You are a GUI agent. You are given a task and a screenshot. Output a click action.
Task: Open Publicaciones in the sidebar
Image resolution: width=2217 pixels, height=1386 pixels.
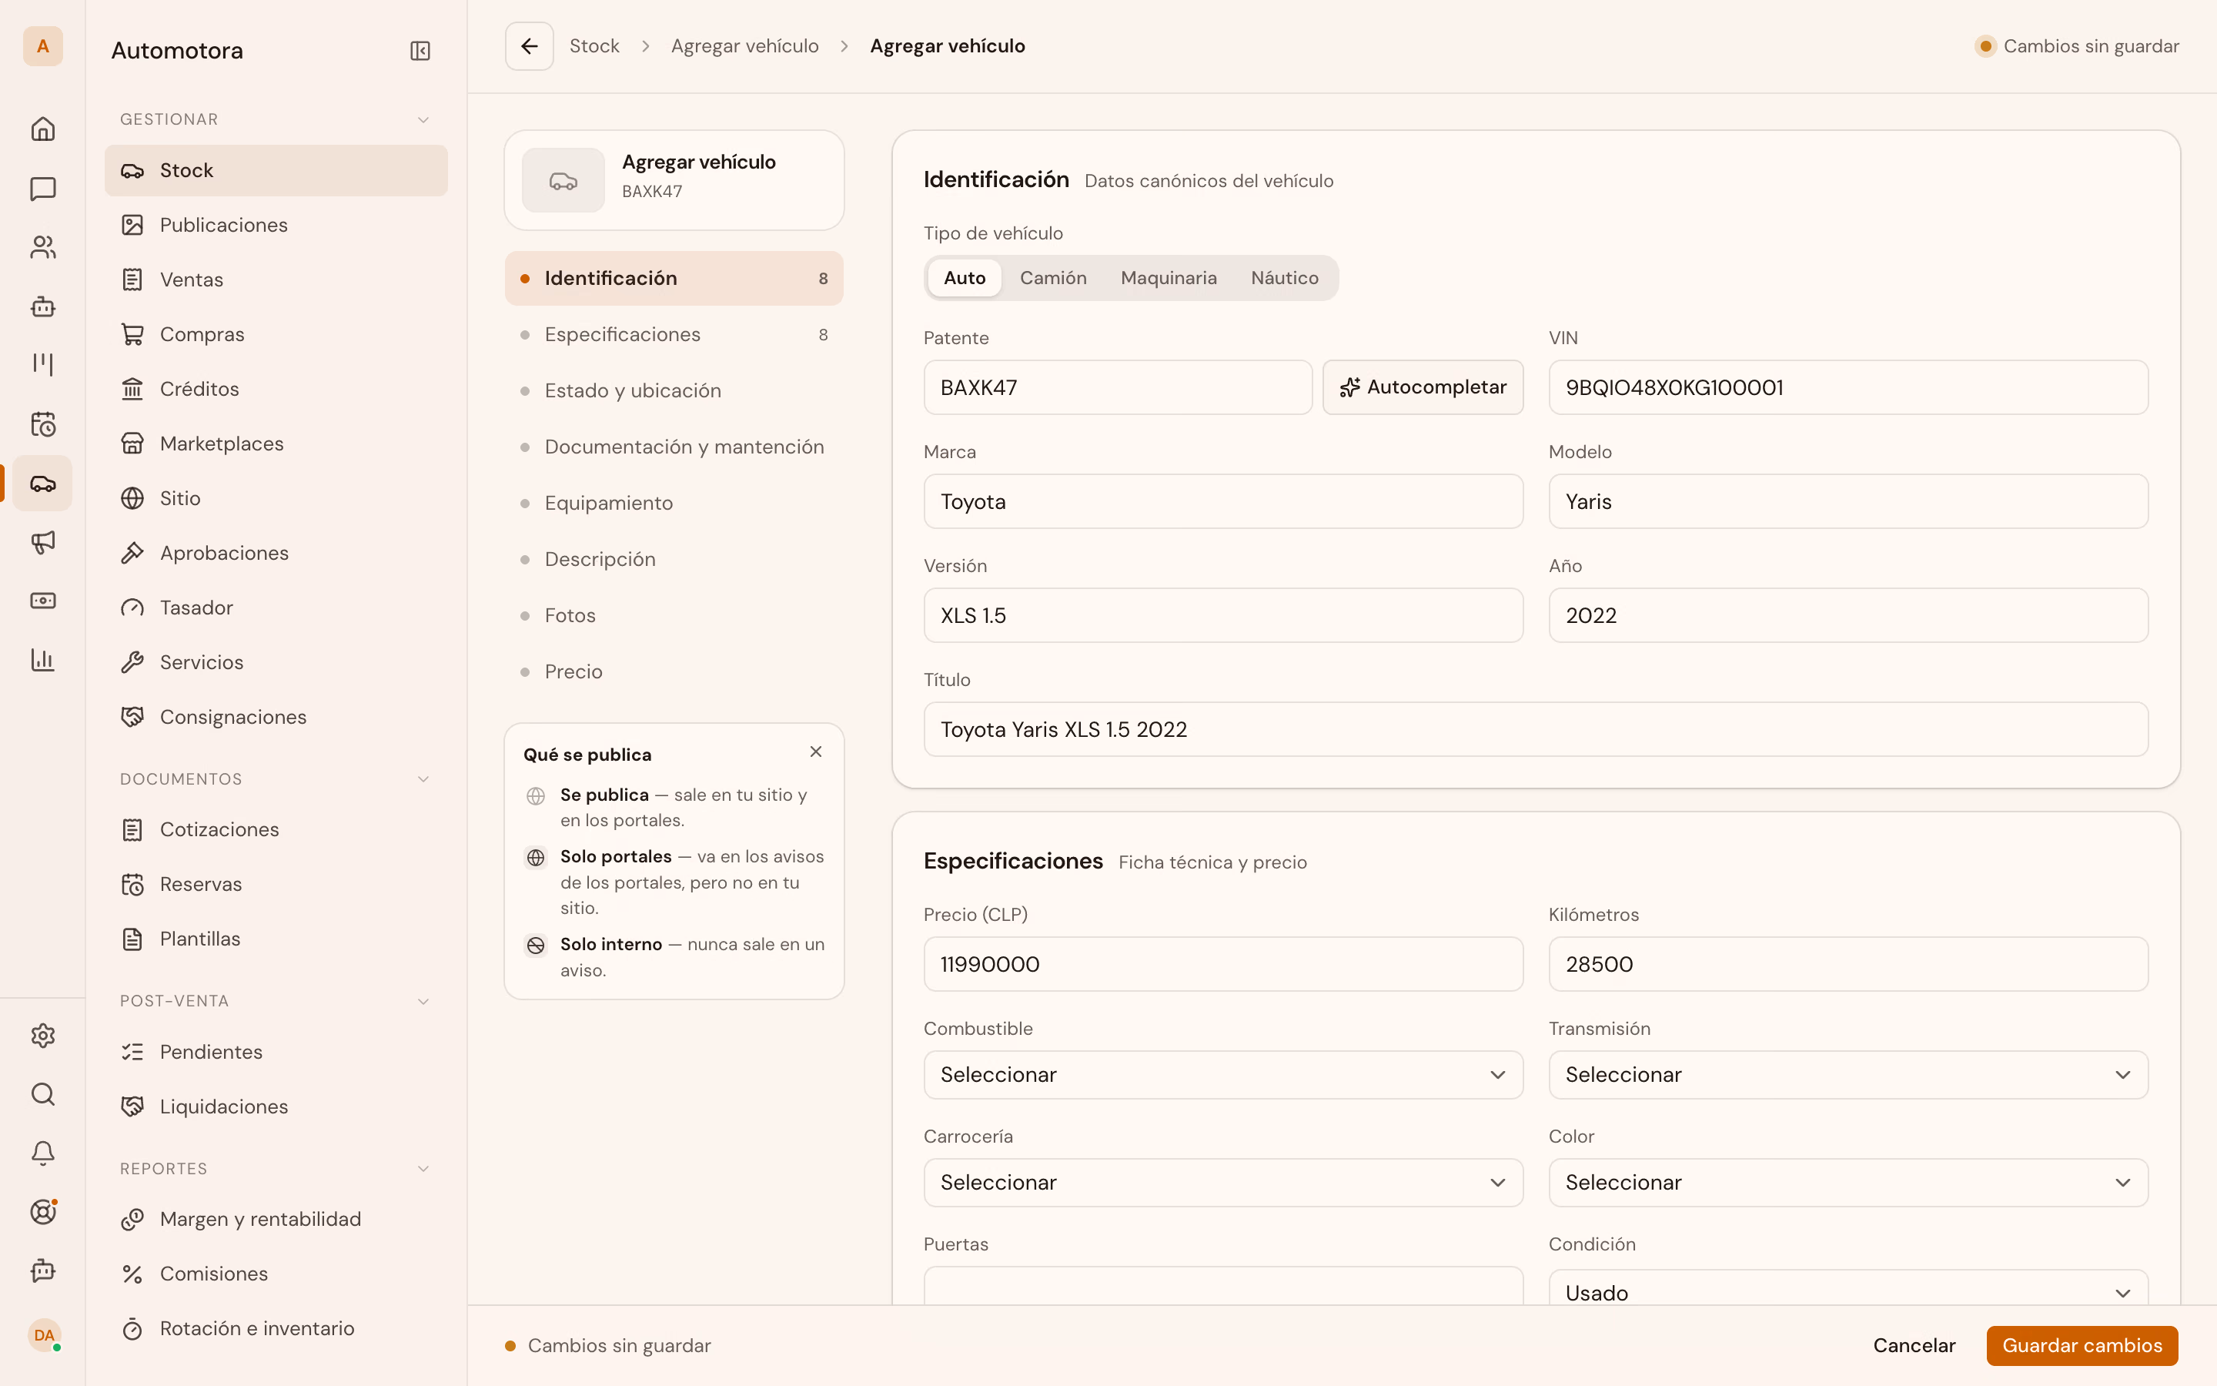[x=276, y=225]
